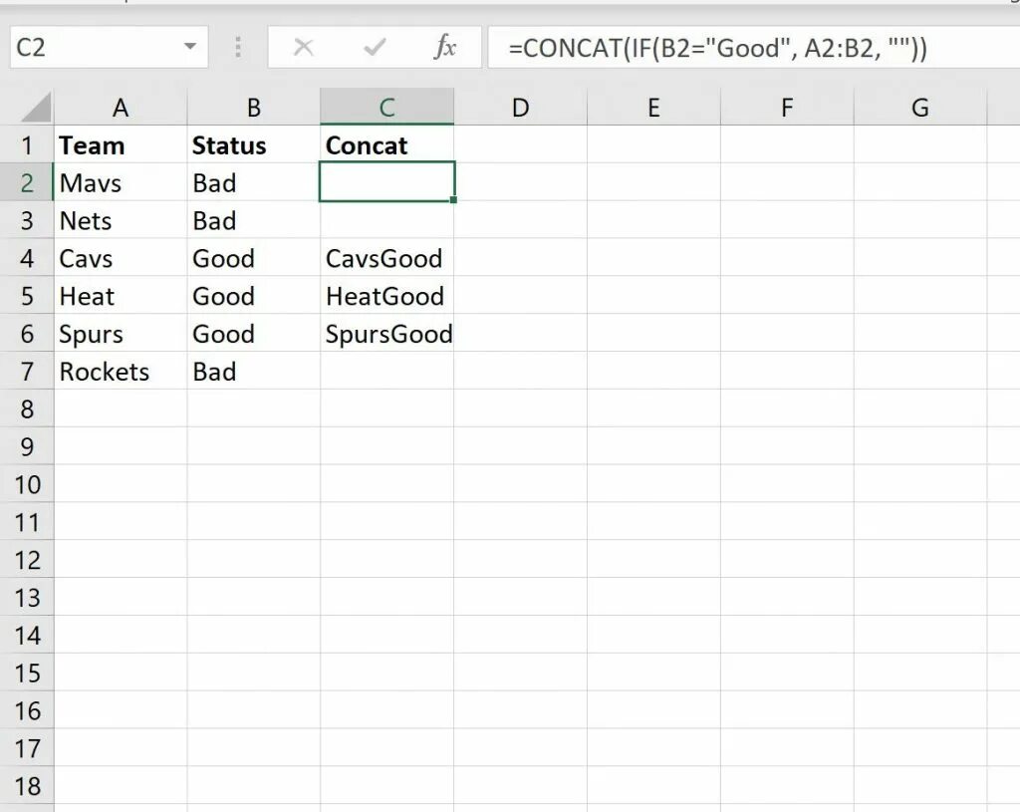Click the fill handle of cell C2

click(x=453, y=199)
